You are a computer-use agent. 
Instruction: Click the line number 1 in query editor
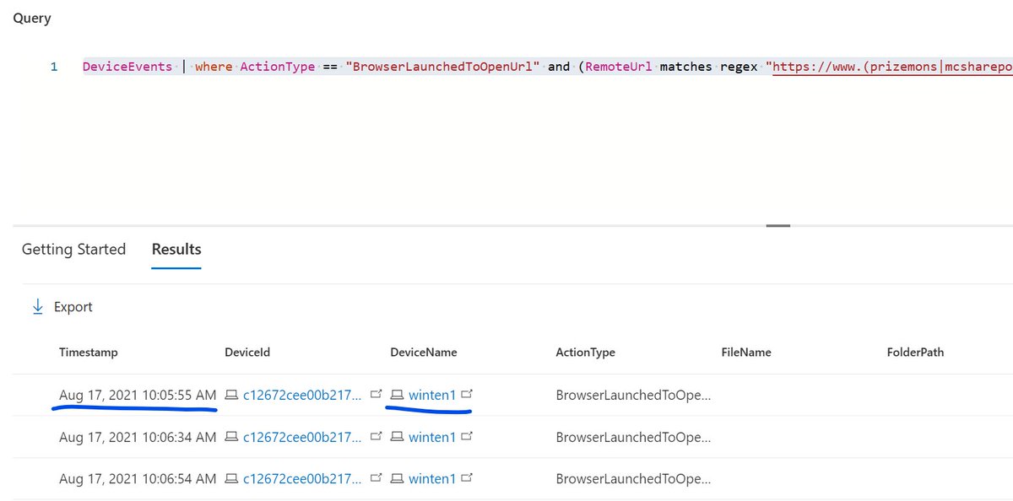pos(54,67)
